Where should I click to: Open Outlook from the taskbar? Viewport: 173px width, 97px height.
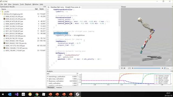point(10,94)
